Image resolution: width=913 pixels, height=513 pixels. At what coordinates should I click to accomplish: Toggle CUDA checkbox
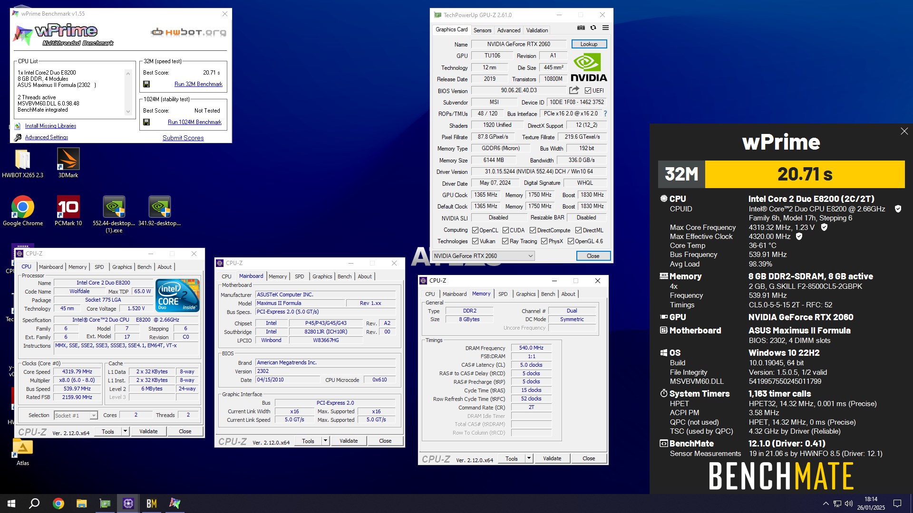click(505, 230)
